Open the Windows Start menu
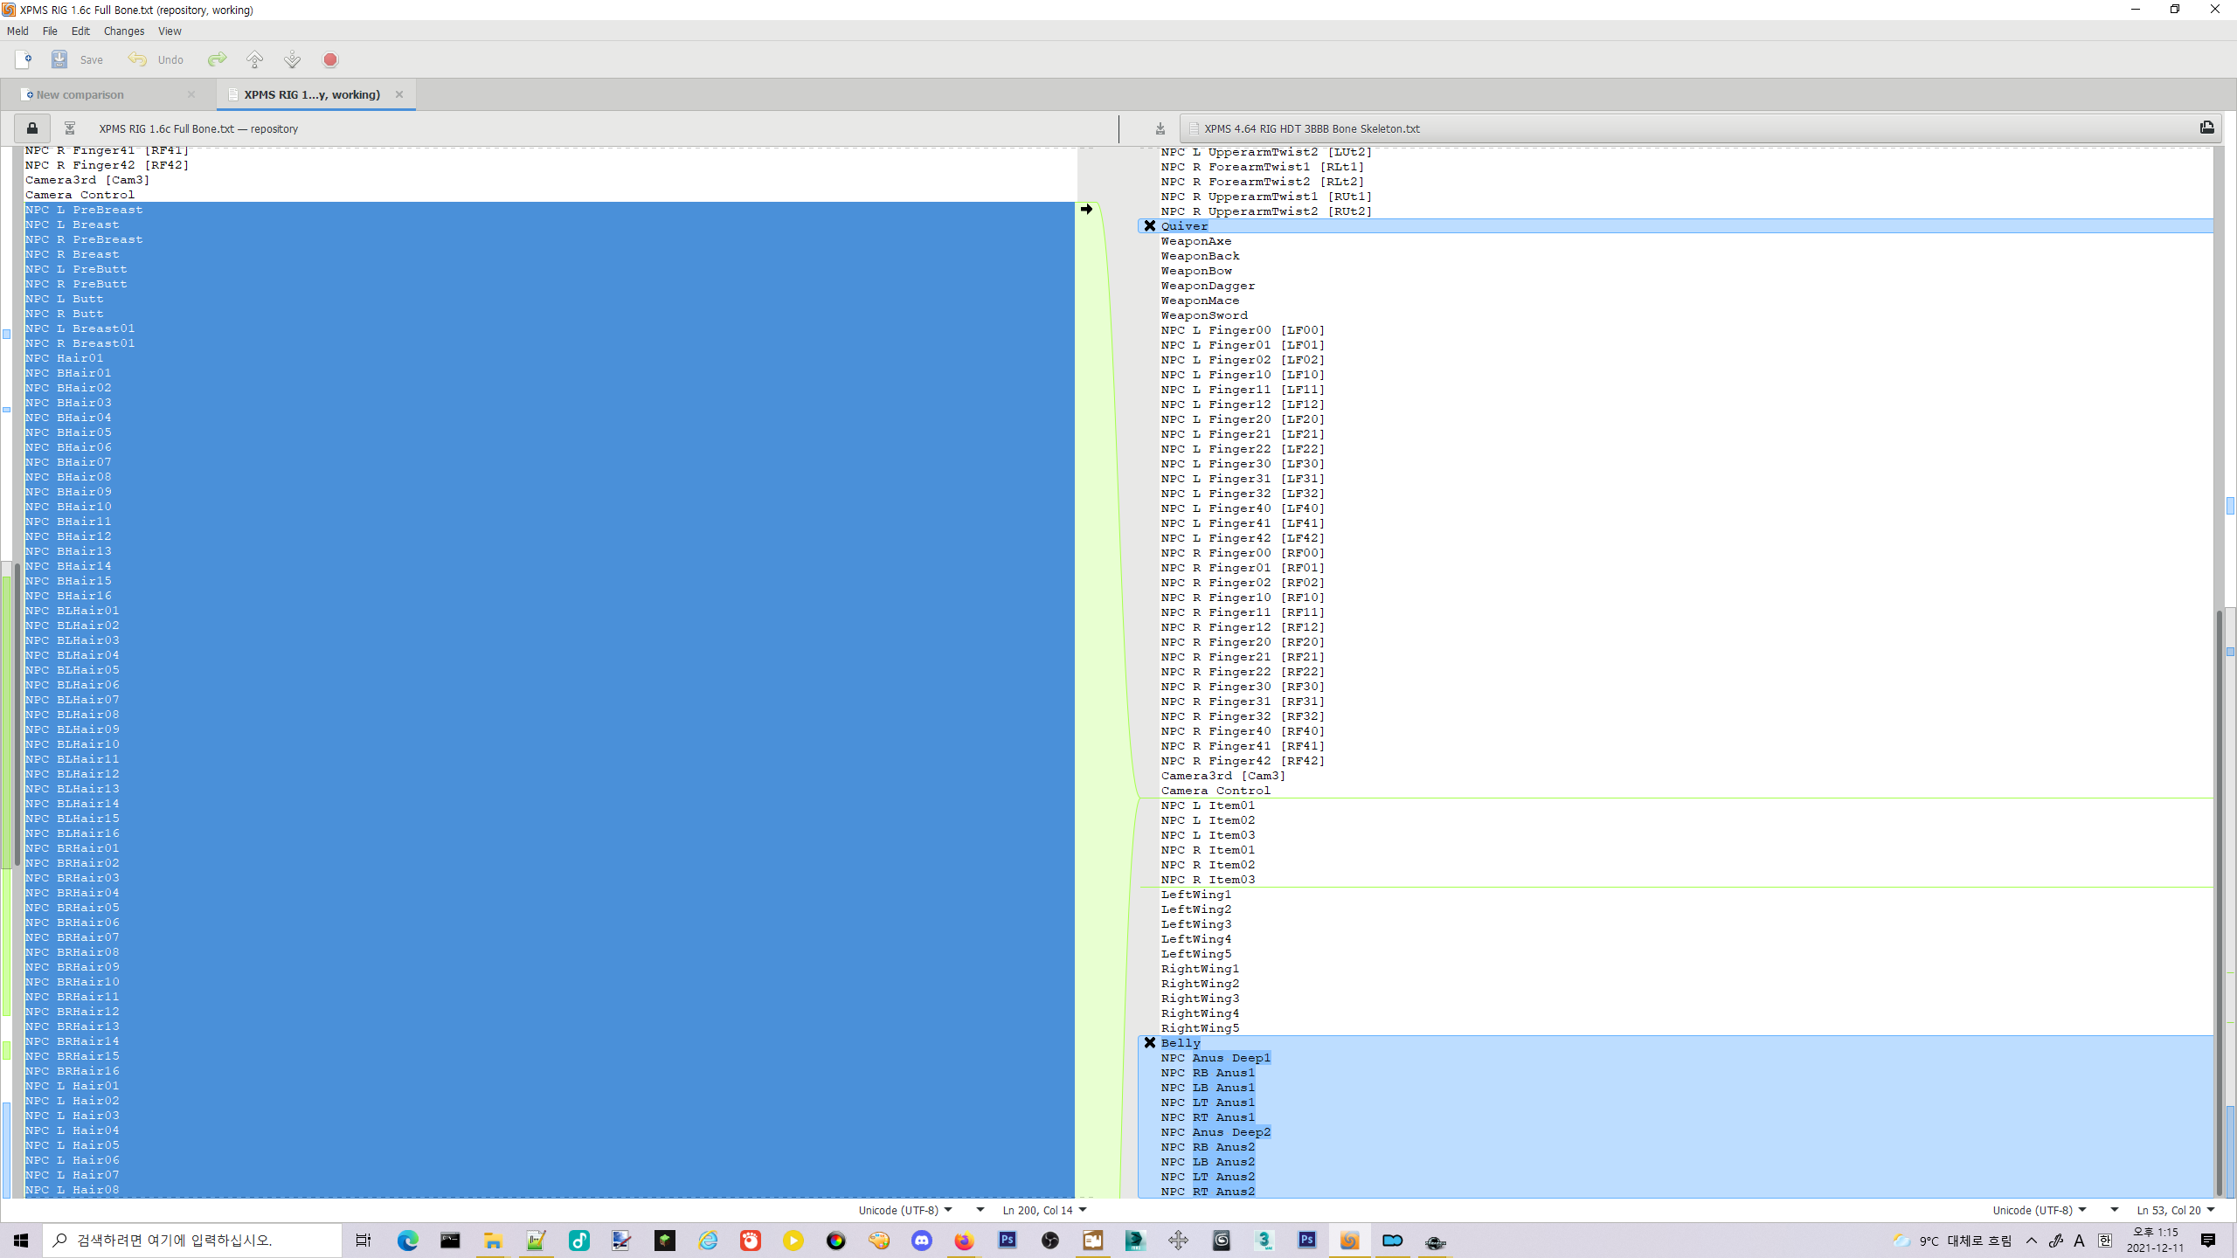Image resolution: width=2237 pixels, height=1258 pixels. pos(21,1241)
